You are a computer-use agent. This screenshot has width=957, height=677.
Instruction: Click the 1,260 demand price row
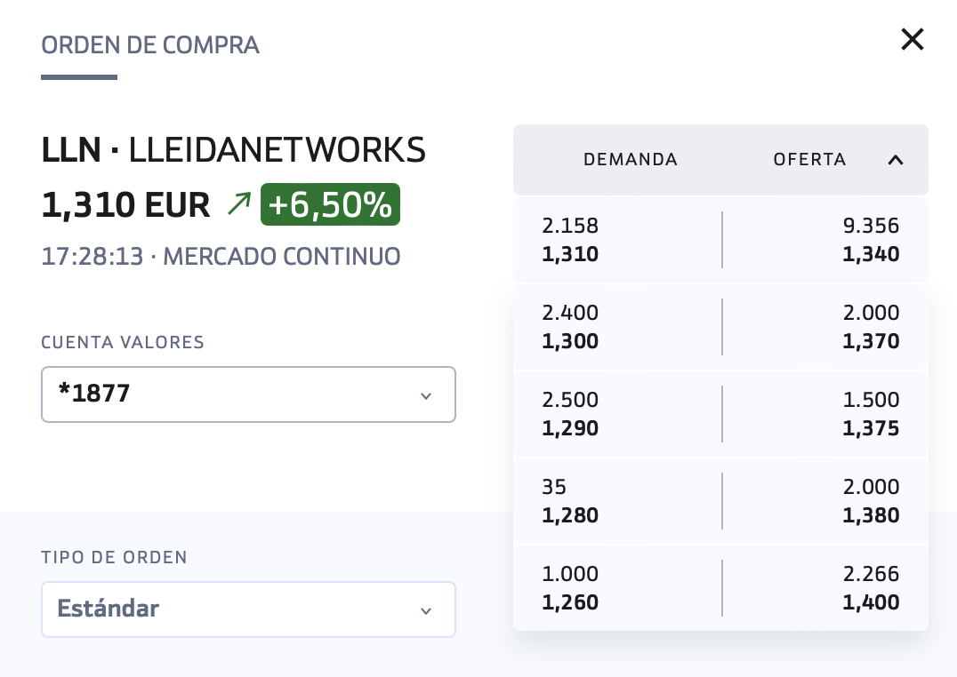(x=617, y=588)
